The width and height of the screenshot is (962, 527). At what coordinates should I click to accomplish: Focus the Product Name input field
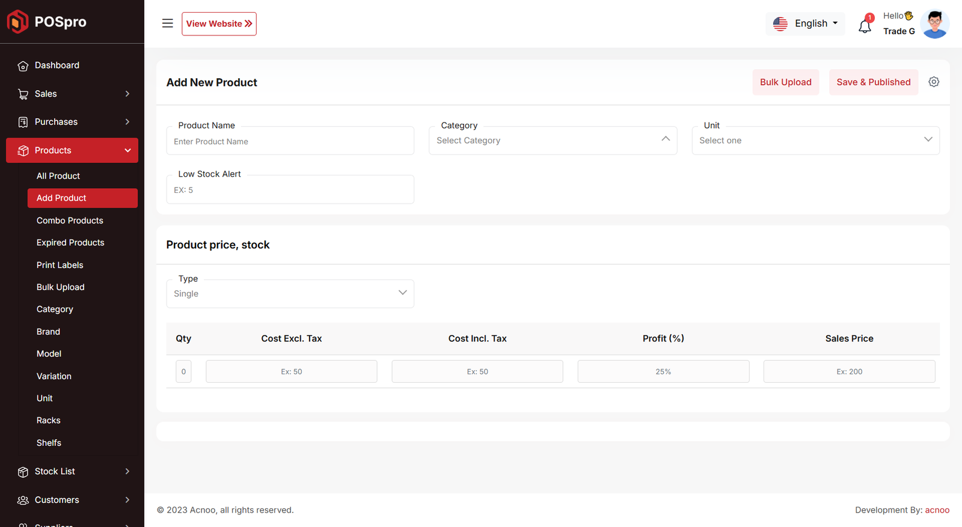pyautogui.click(x=290, y=142)
